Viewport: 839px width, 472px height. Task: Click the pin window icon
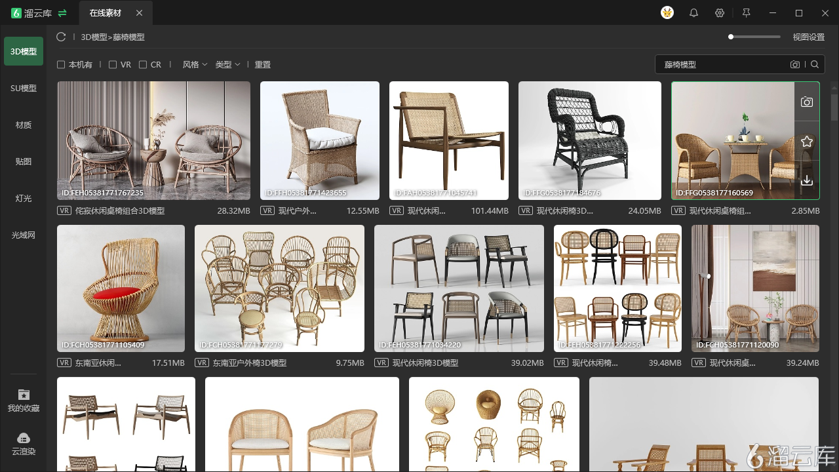tap(746, 13)
